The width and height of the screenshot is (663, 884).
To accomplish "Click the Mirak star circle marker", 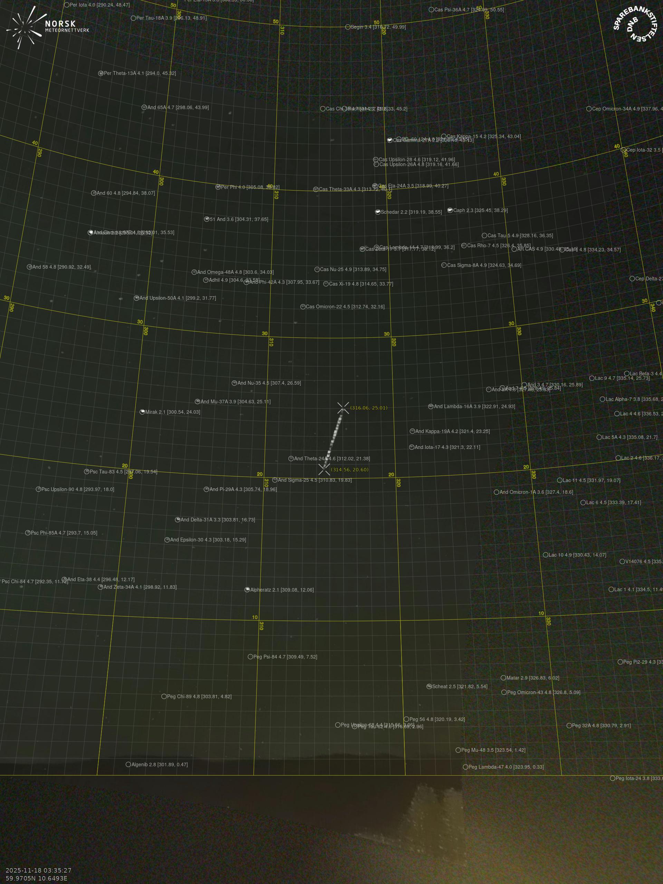I will point(142,412).
